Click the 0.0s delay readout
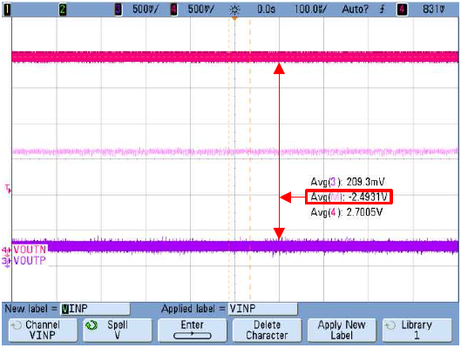Viewport: 461px width, 348px height. [x=267, y=10]
